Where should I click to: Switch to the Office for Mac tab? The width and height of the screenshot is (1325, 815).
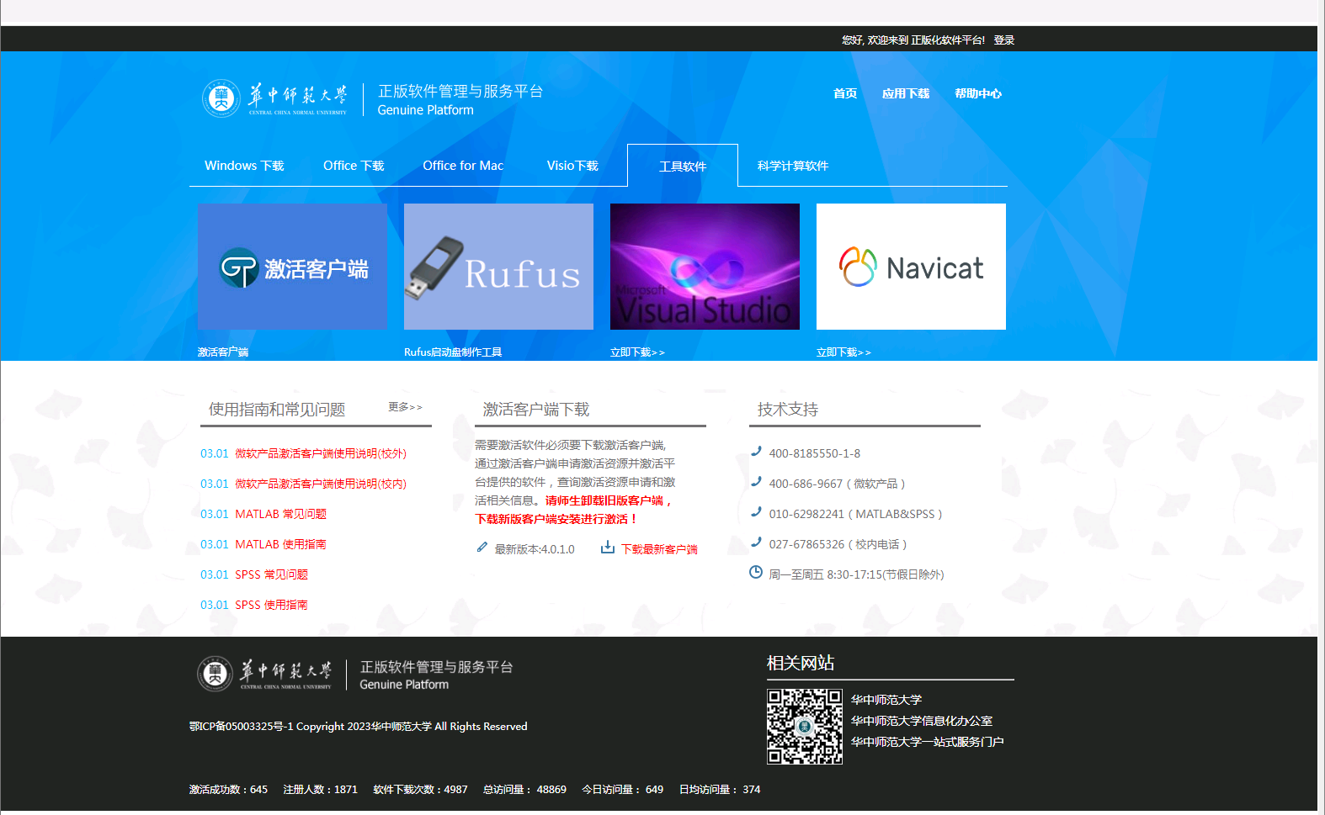(463, 166)
